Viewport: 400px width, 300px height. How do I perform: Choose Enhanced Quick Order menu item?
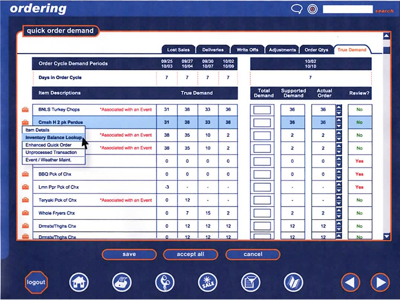(53, 145)
